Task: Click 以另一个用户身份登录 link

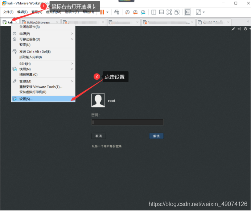Action: point(107,146)
